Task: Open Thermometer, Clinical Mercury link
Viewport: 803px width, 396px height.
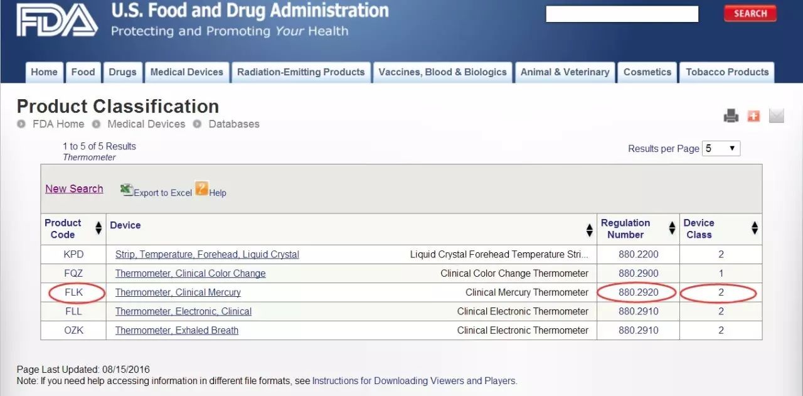Action: 178,292
